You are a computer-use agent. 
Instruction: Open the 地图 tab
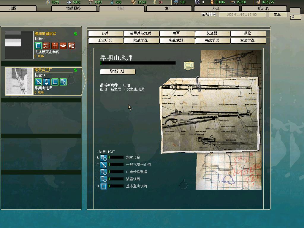18,8
